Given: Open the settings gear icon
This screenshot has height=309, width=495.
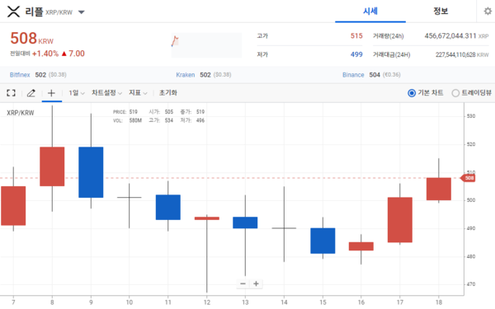Looking at the screenshot, I should click(488, 12).
